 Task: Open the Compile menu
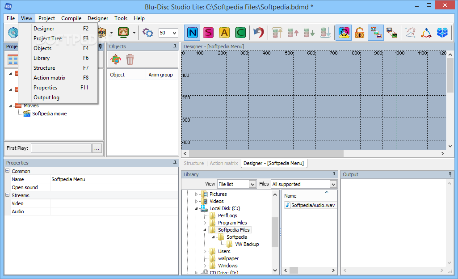(71, 18)
